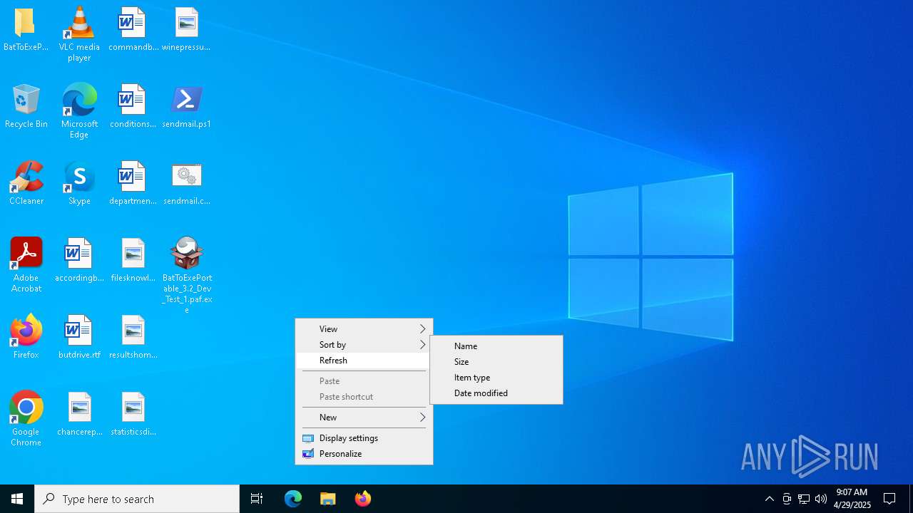Open the BatToExeP... folder icon on the desktop
Screen dimensions: 913x513
[x=26, y=24]
